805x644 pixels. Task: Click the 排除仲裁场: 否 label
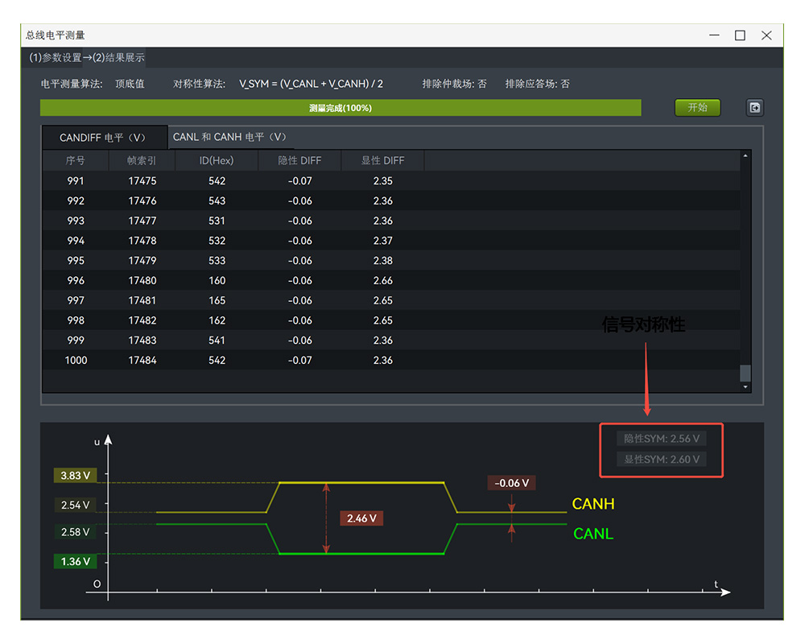pyautogui.click(x=454, y=84)
